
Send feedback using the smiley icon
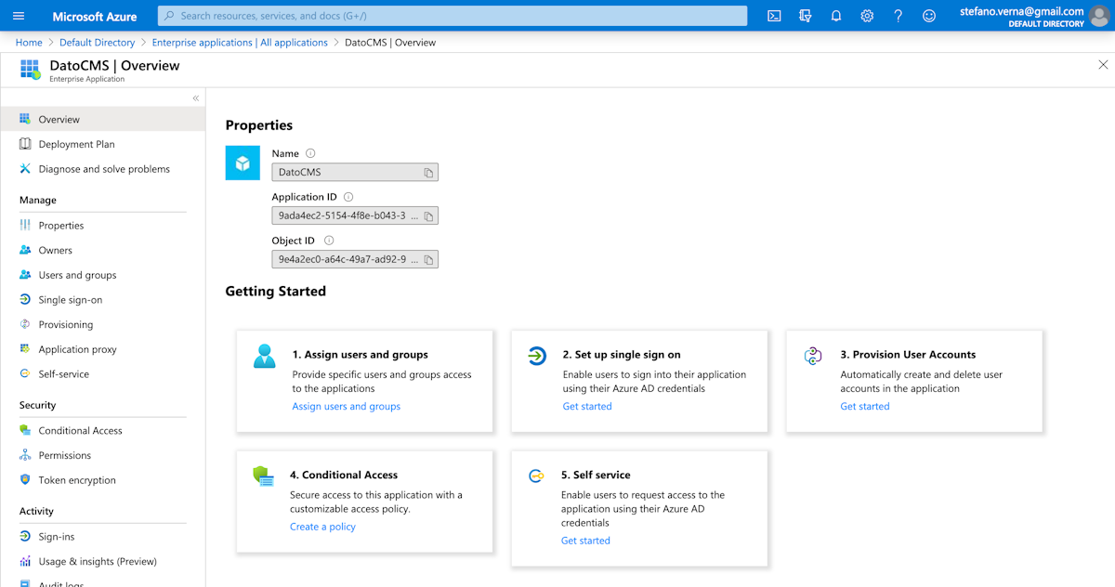pyautogui.click(x=928, y=15)
